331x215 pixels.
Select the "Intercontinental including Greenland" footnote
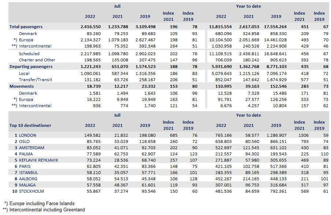click(x=47, y=210)
